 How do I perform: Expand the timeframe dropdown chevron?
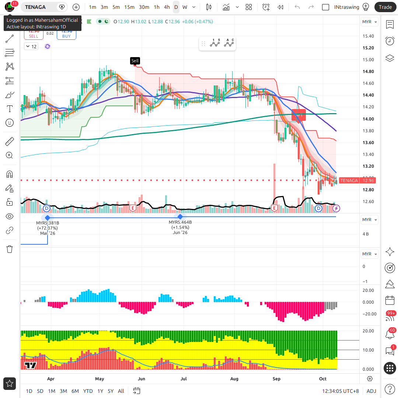(x=194, y=7)
